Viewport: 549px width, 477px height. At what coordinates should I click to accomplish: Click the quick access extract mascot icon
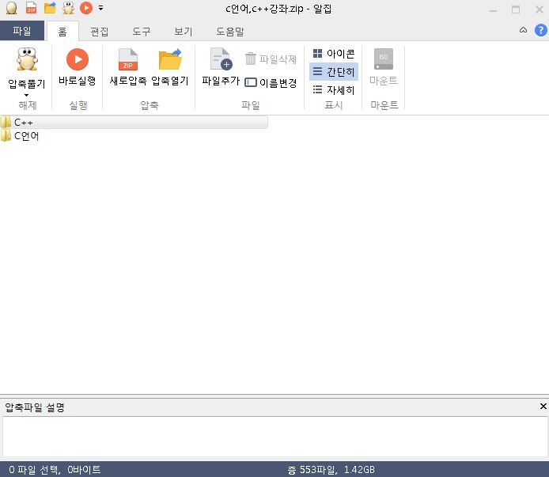68,8
